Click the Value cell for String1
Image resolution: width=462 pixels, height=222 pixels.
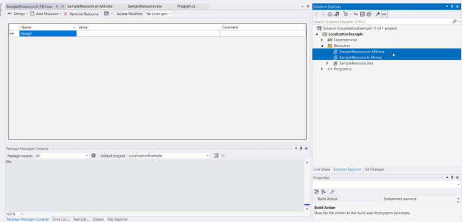click(148, 34)
